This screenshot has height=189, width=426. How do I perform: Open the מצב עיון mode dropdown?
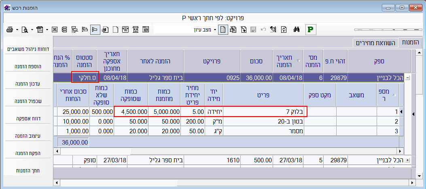(x=215, y=29)
